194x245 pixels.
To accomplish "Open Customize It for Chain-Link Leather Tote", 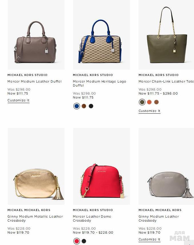I will coord(149,111).
